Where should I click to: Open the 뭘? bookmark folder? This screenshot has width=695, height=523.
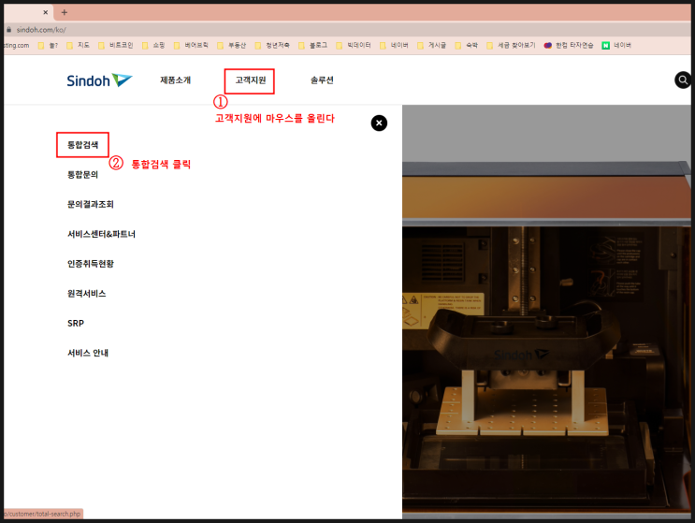click(x=49, y=45)
